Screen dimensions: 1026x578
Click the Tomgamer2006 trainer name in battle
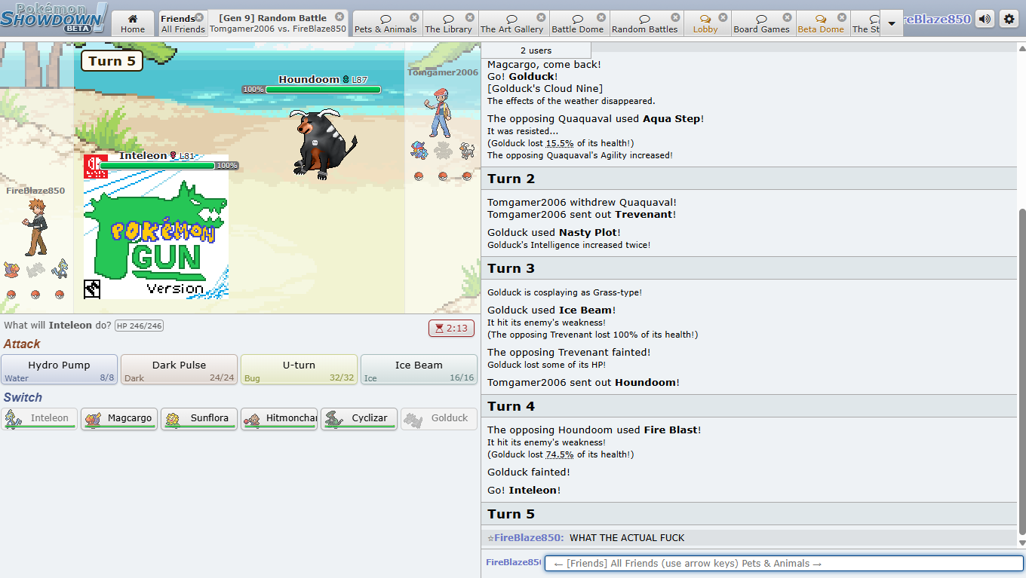tap(443, 72)
